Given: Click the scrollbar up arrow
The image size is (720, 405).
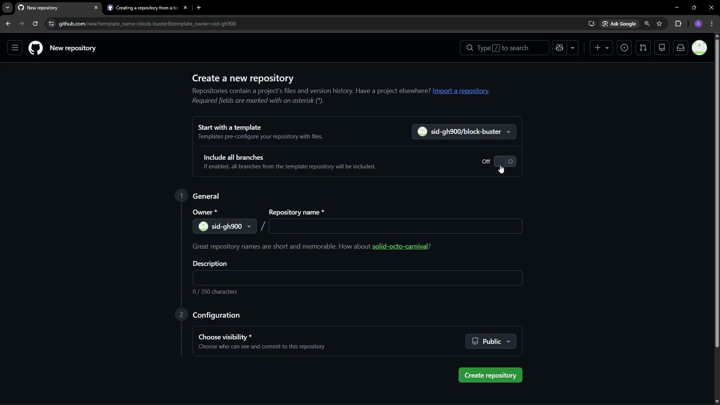Looking at the screenshot, I should [x=717, y=36].
